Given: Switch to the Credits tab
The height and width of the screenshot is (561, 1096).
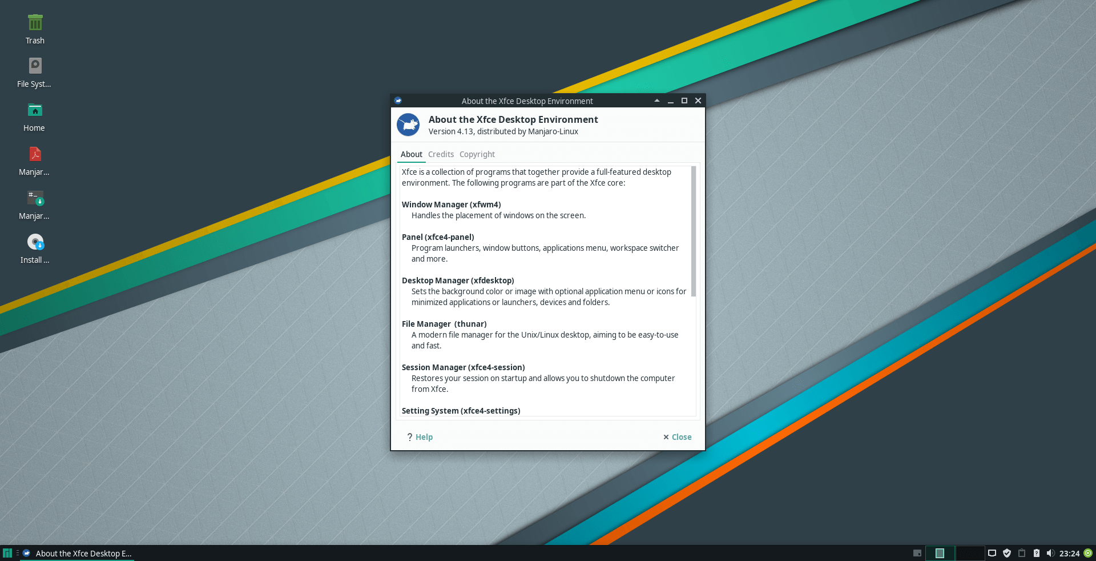Looking at the screenshot, I should coord(441,154).
